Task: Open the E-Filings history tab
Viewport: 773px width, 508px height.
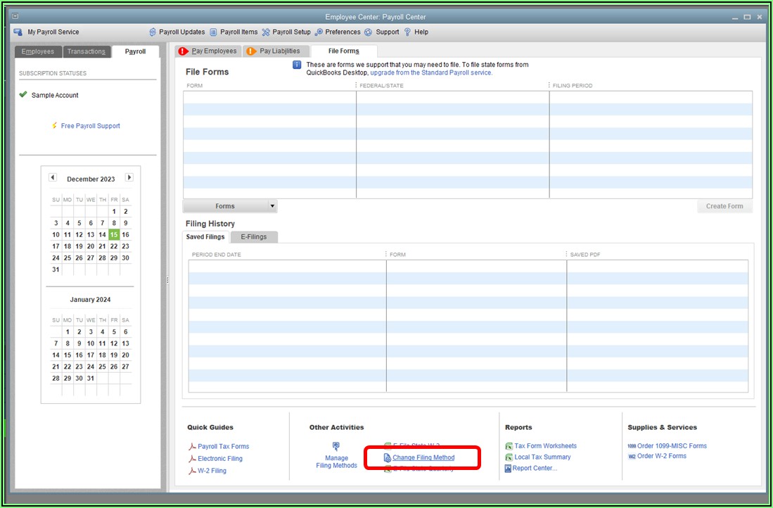Action: (x=253, y=237)
